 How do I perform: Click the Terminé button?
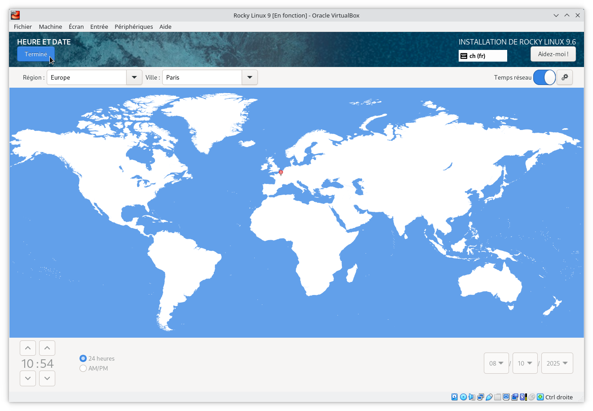tap(36, 54)
